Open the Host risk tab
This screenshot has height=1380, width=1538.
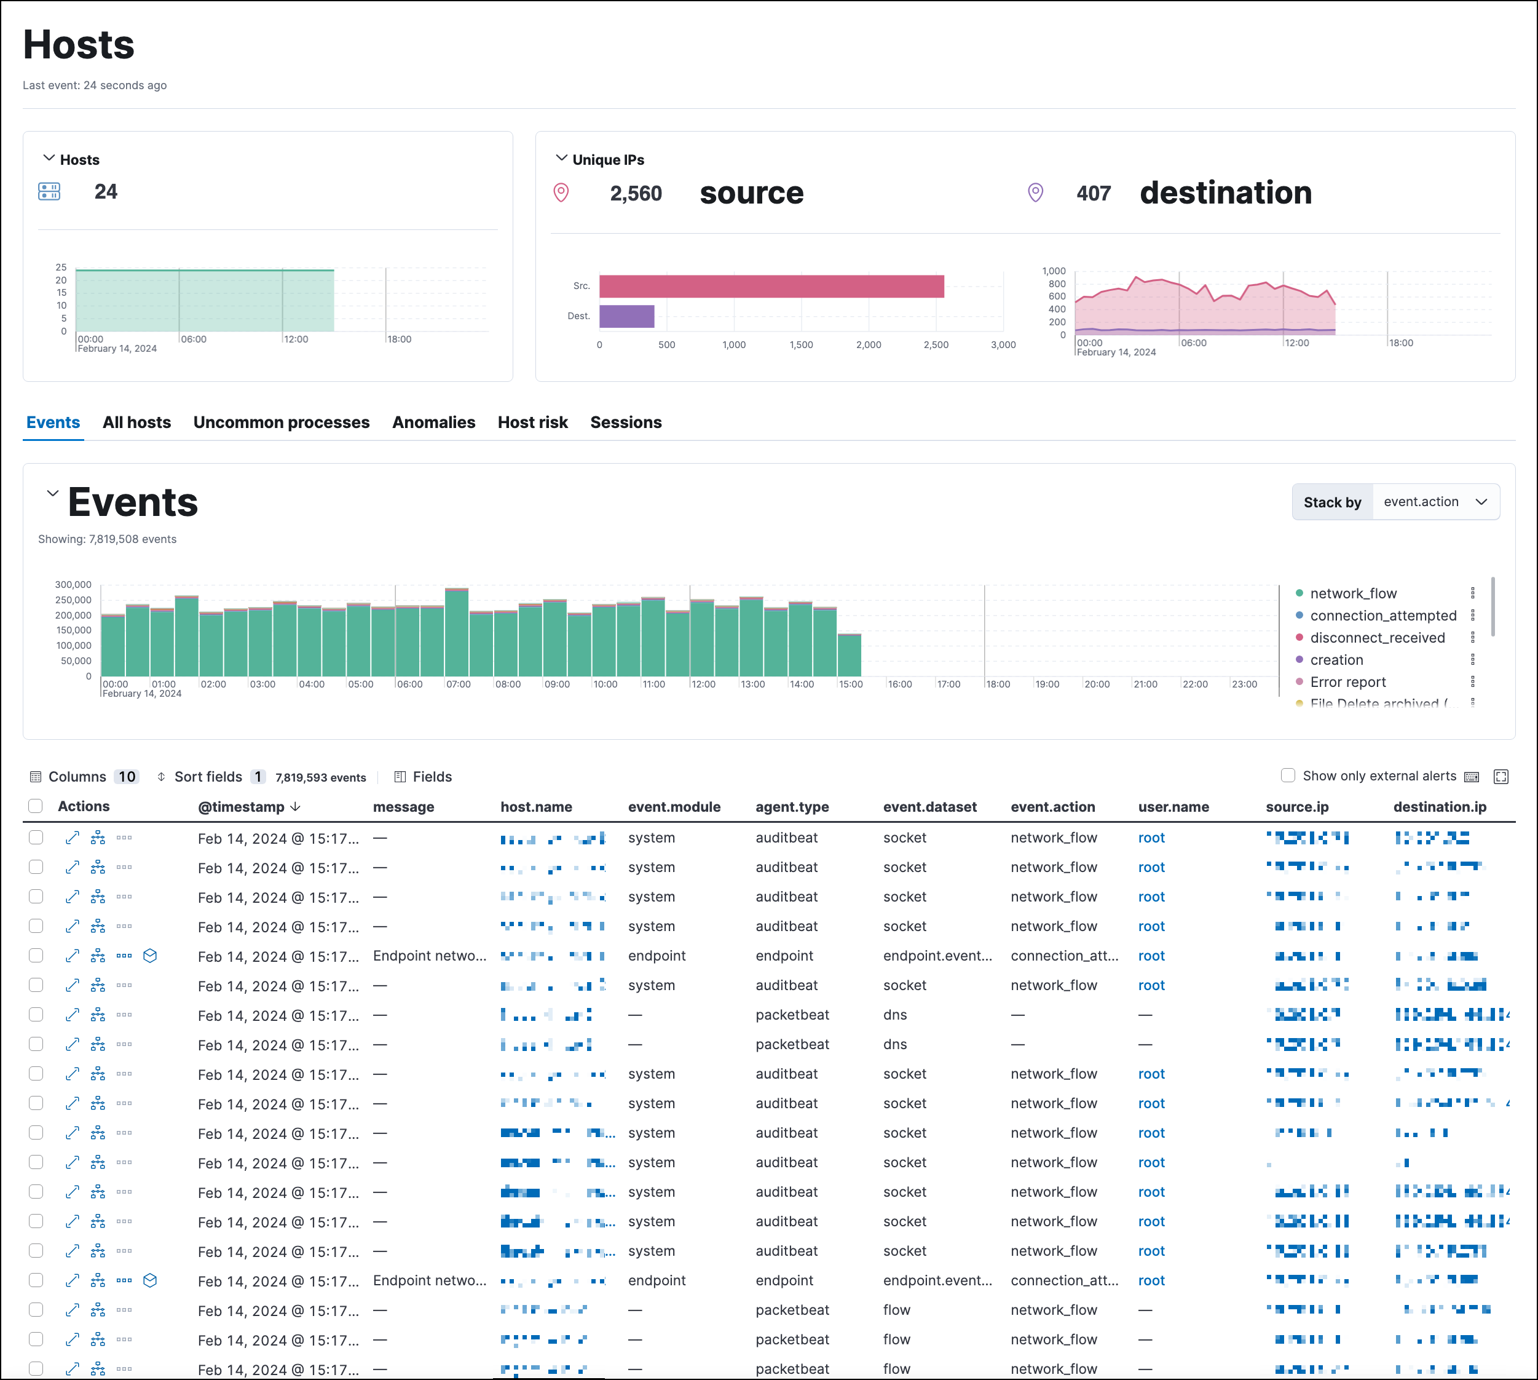coord(532,422)
